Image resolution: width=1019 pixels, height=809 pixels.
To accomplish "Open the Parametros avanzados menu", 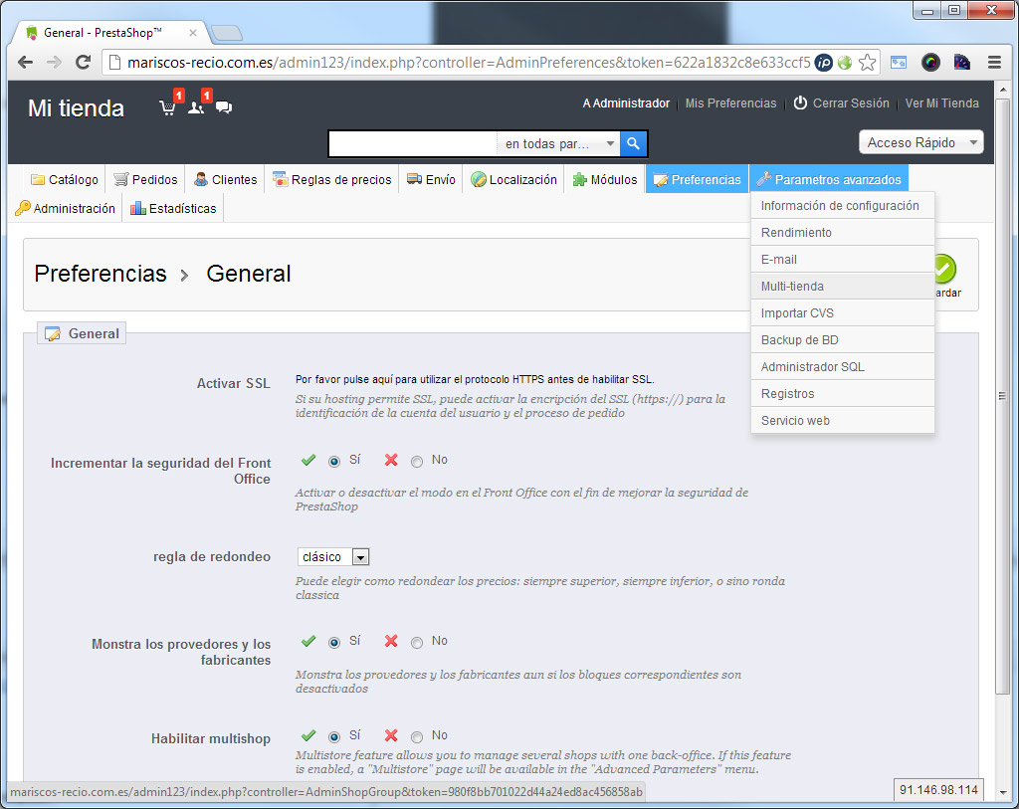I will point(829,179).
